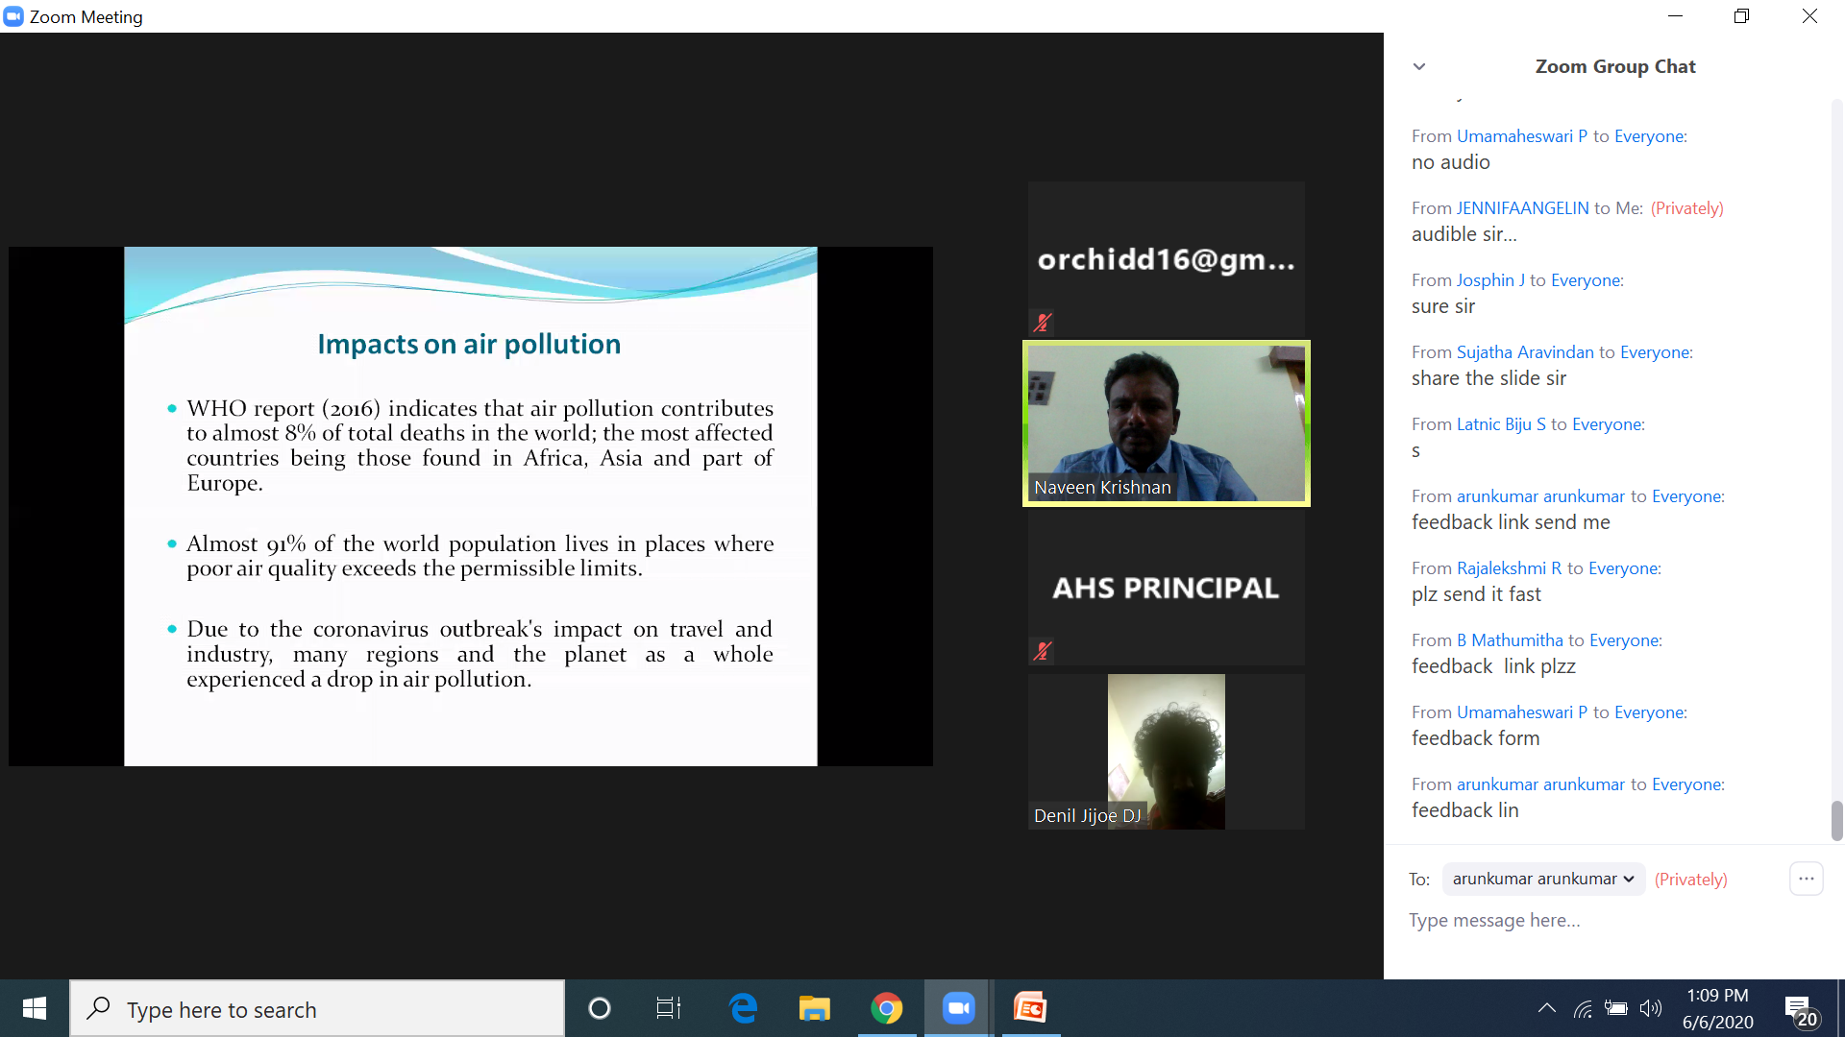
Task: Click sender name JENNIFAANGELIN in chat
Action: (1522, 208)
